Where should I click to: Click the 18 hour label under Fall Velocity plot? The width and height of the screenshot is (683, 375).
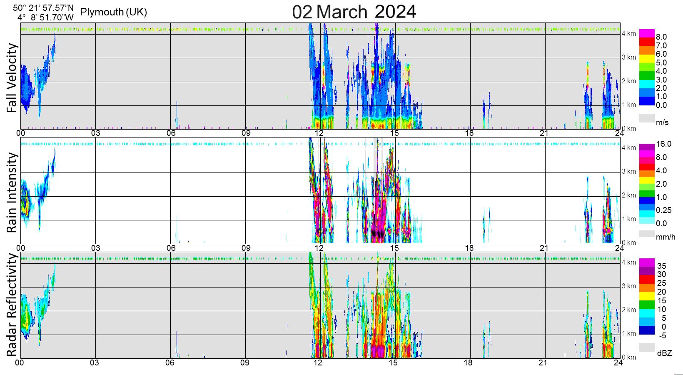point(469,133)
